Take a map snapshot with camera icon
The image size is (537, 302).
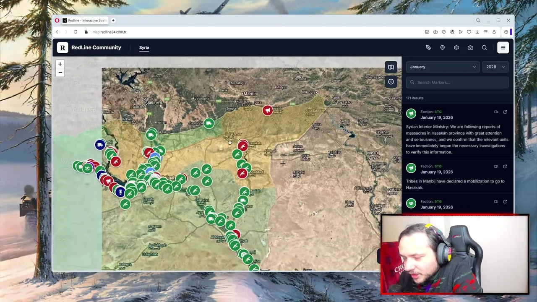tap(470, 48)
